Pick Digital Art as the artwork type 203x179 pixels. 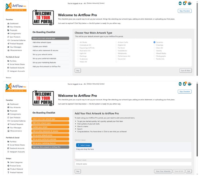(x=116, y=45)
